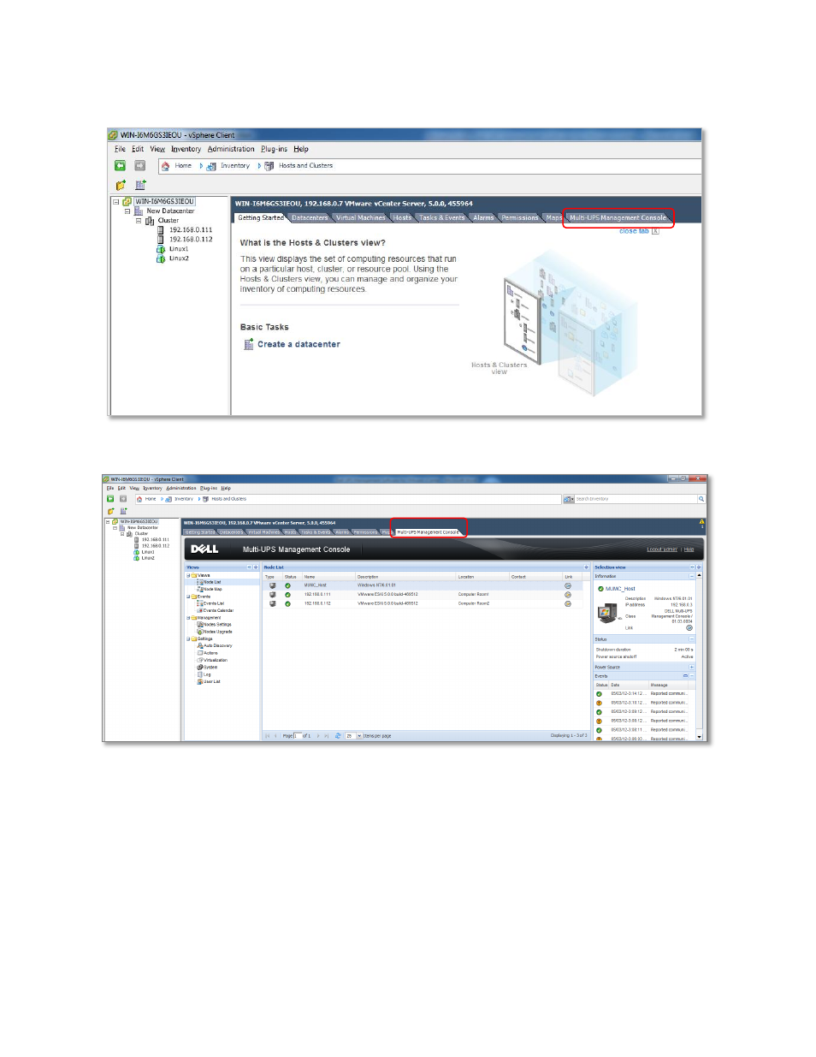Click the green back arrow in the Dell console window
The width and height of the screenshot is (816, 1057).
click(x=110, y=498)
